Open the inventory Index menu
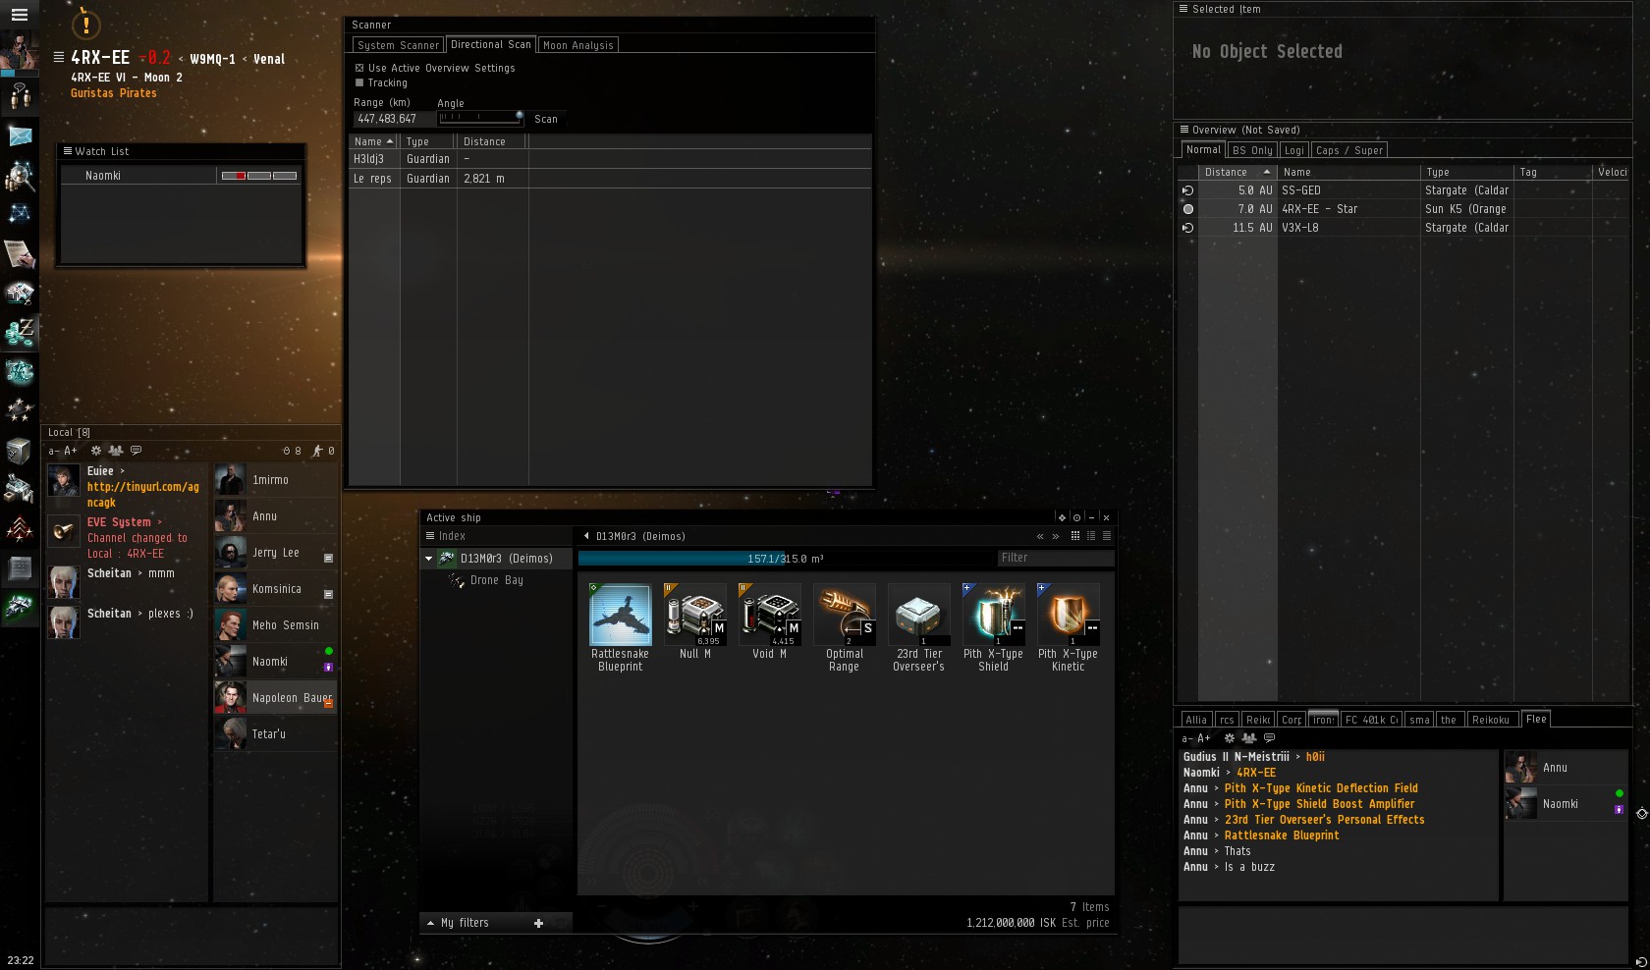The height and width of the screenshot is (970, 1650). (430, 536)
